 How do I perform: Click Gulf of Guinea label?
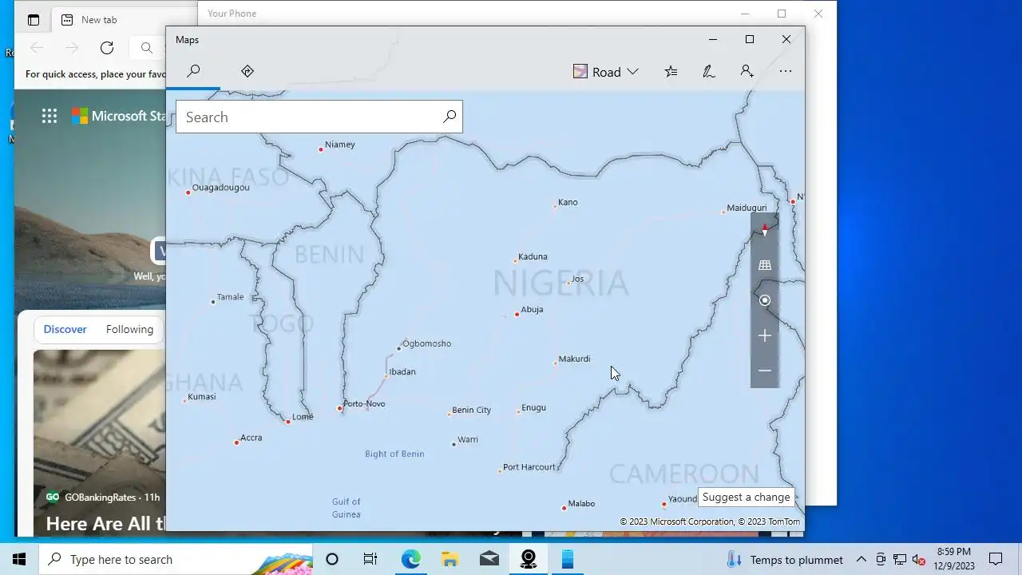(347, 508)
